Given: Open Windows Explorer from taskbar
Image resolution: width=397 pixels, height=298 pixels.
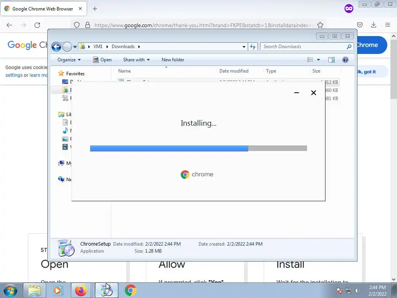Looking at the screenshot, I should click(x=35, y=290).
